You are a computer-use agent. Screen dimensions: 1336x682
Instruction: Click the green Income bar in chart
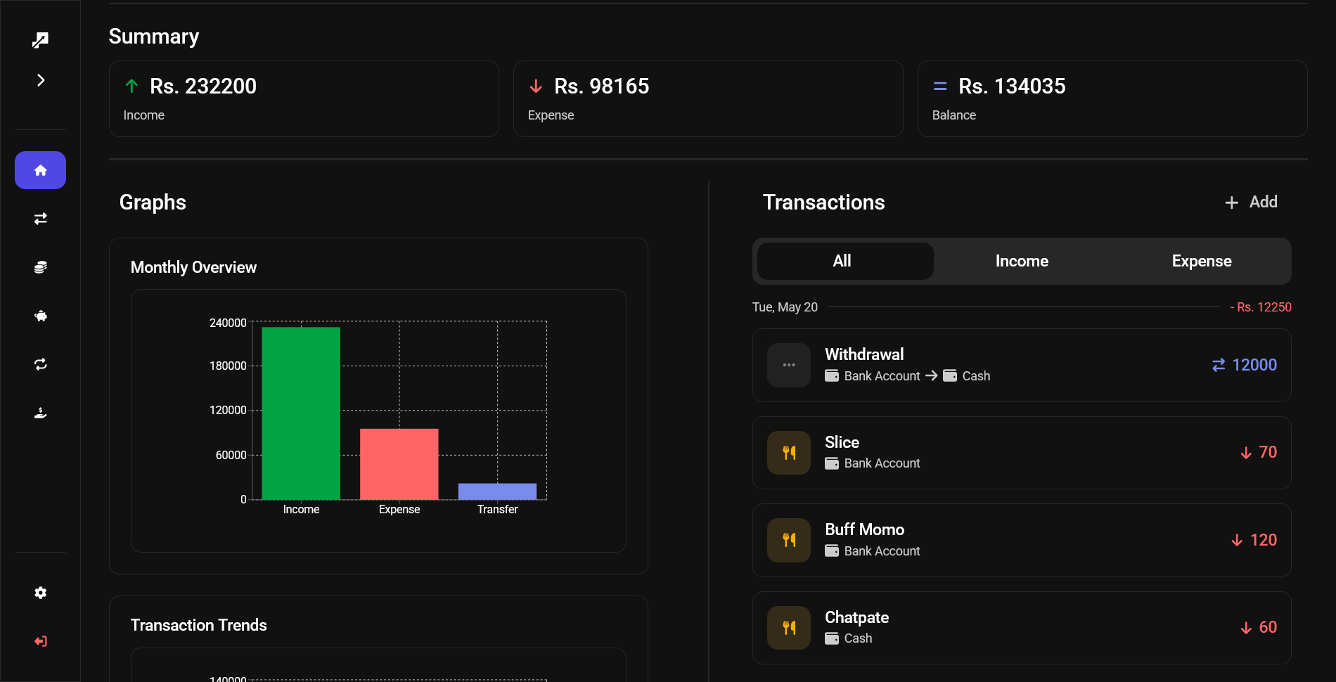click(301, 413)
